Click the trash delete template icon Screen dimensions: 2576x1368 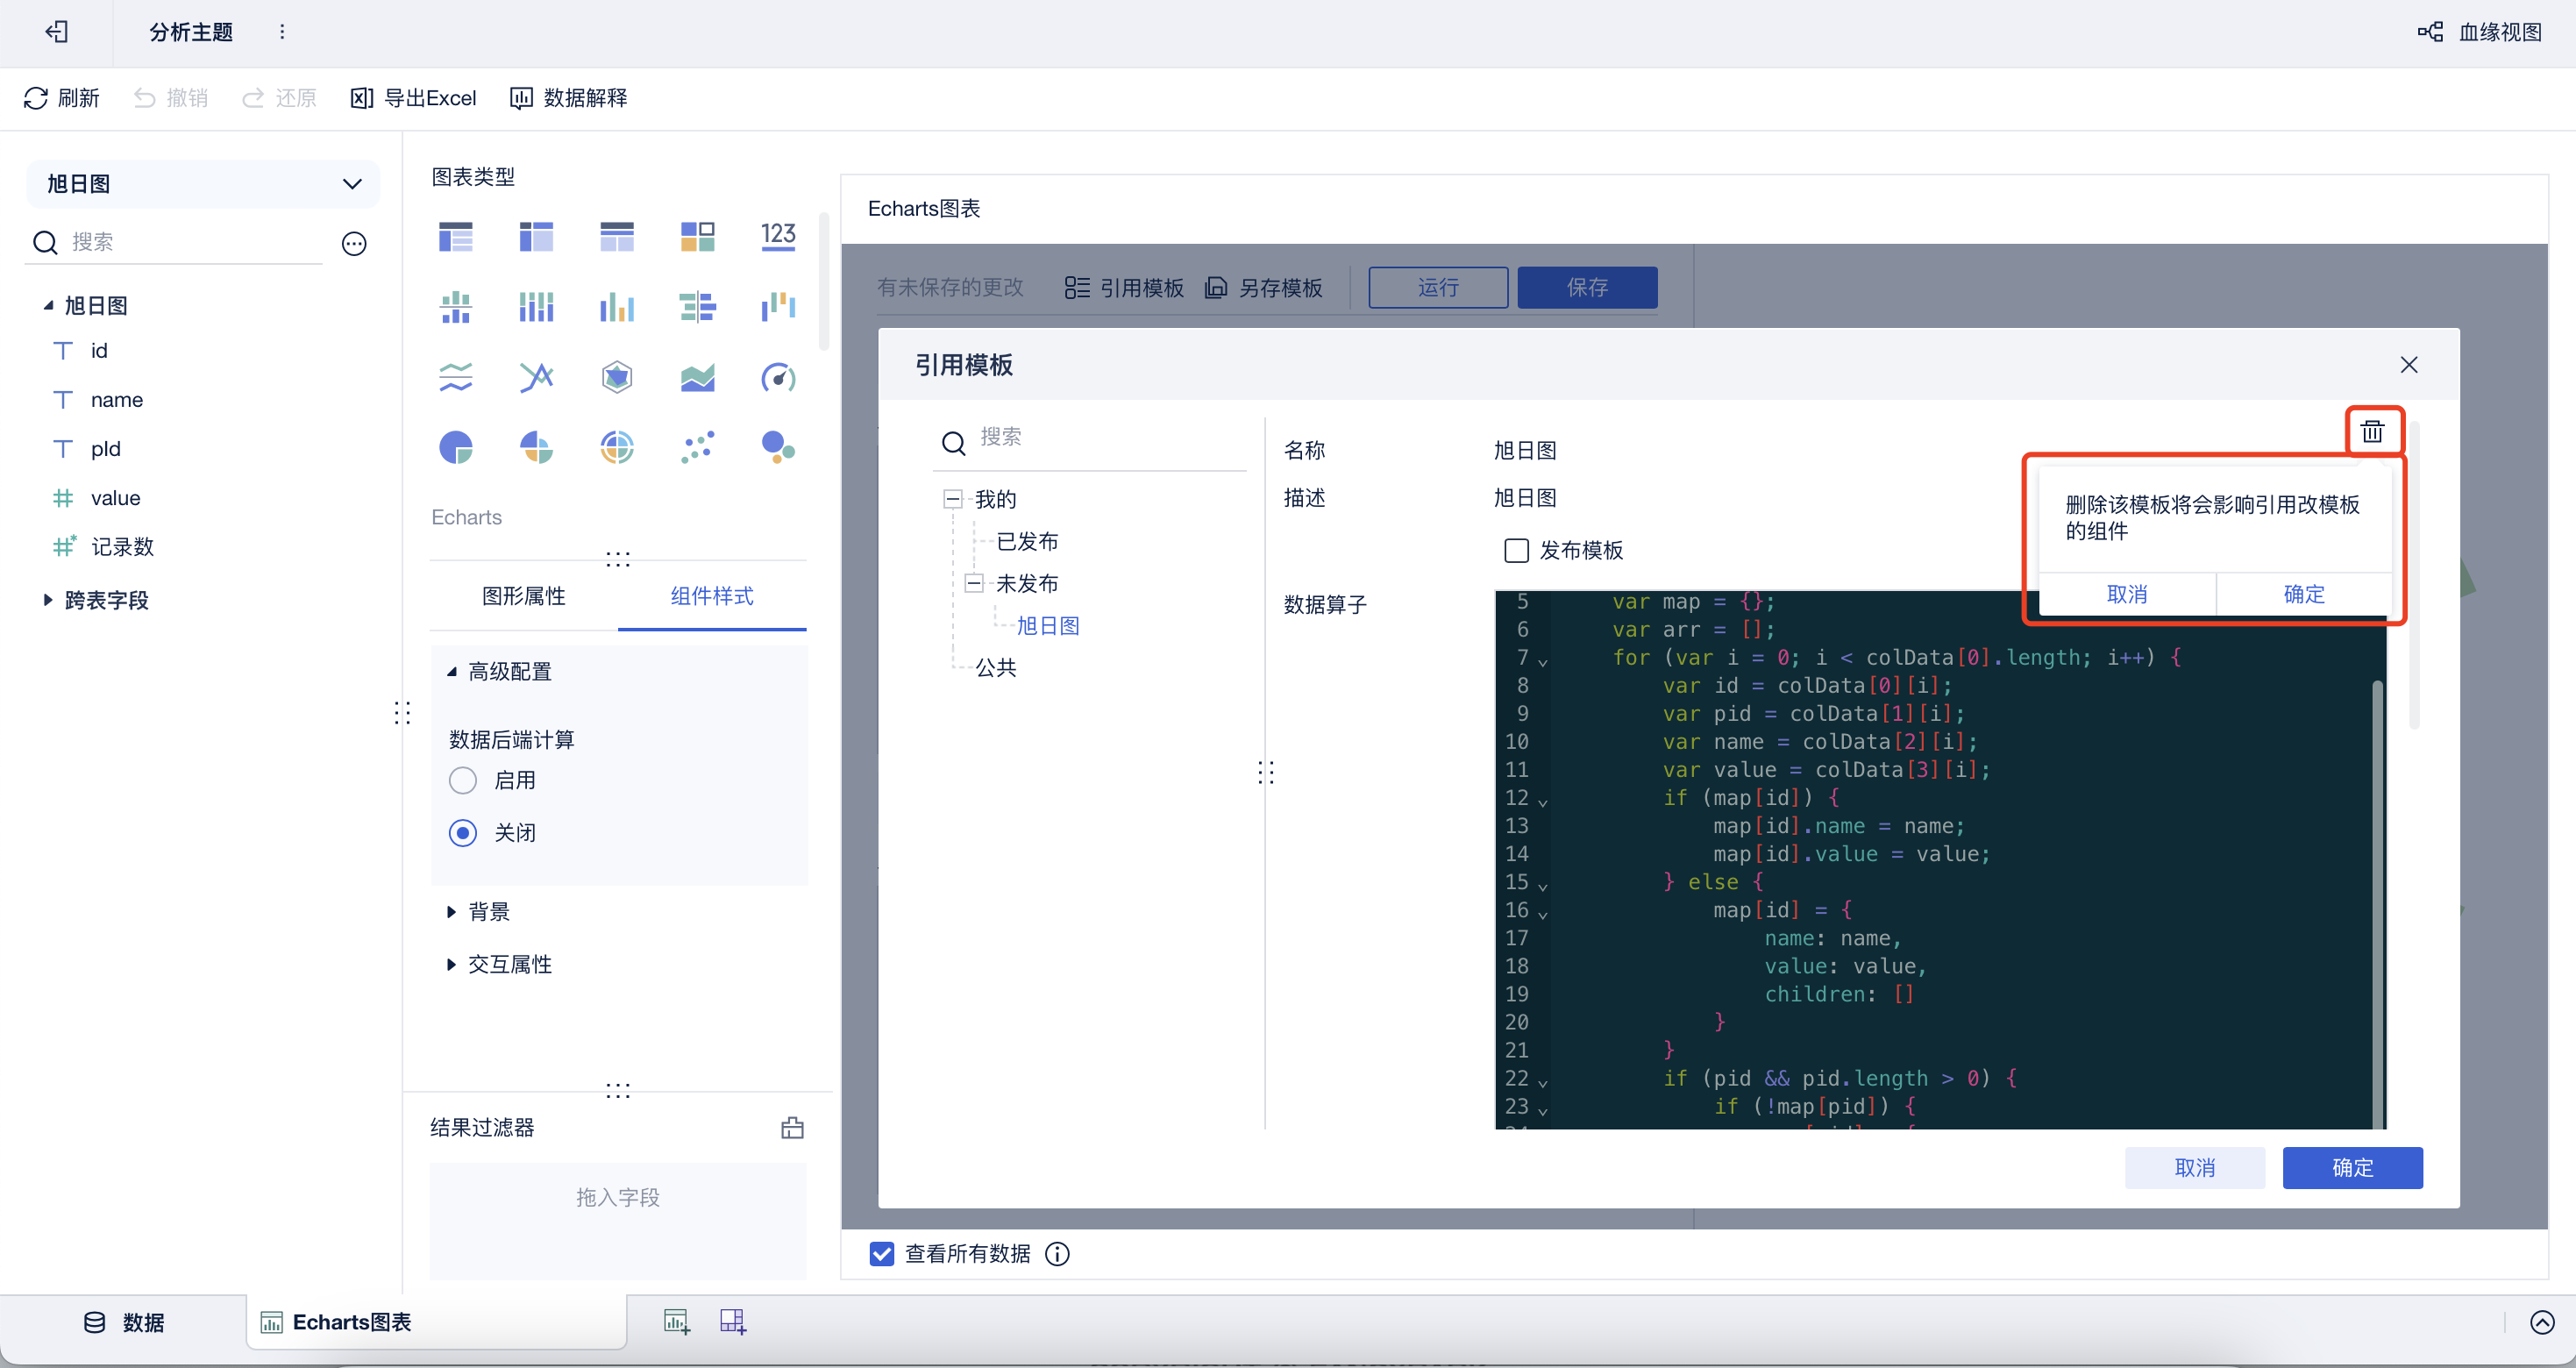(2371, 431)
